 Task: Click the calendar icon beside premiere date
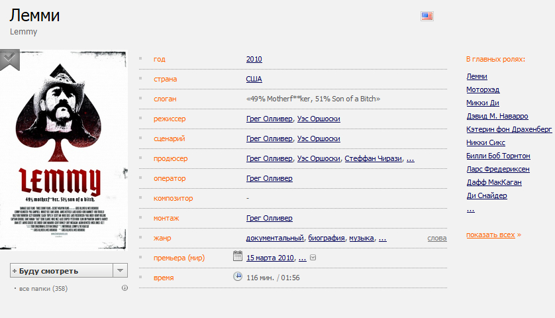pos(238,256)
